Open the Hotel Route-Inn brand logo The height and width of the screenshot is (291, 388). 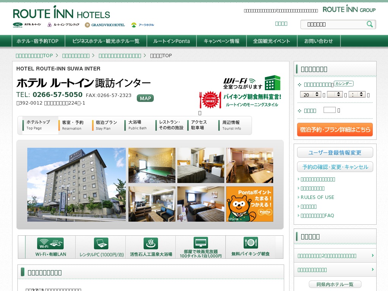click(27, 25)
